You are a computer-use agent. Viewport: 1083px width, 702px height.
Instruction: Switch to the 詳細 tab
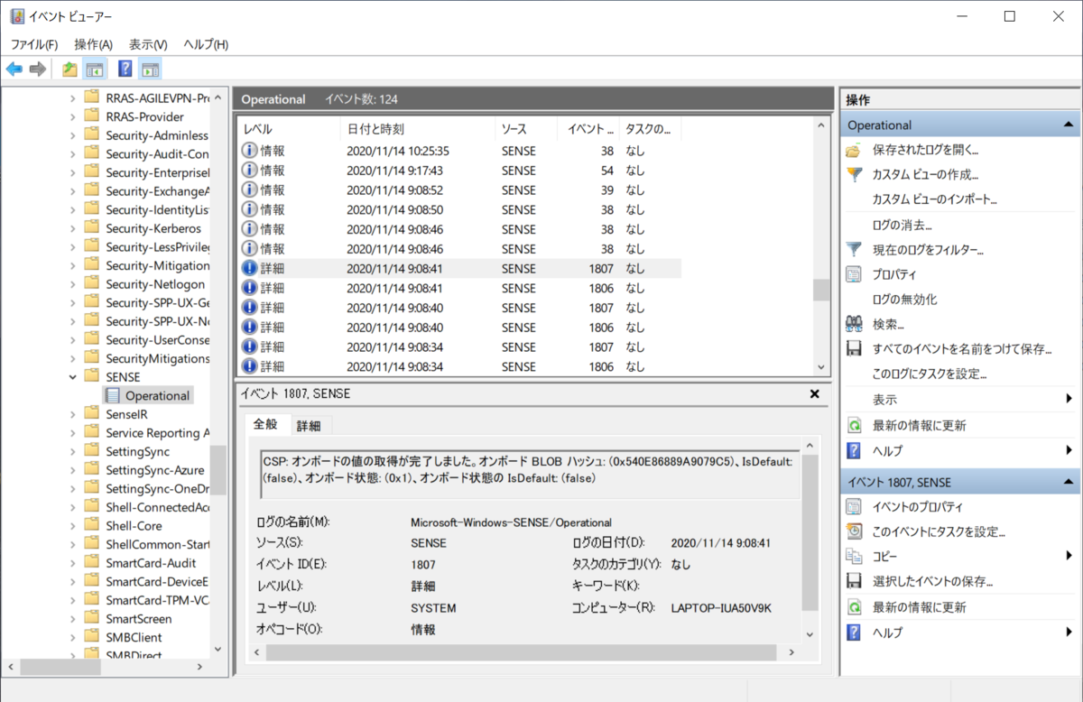click(310, 426)
